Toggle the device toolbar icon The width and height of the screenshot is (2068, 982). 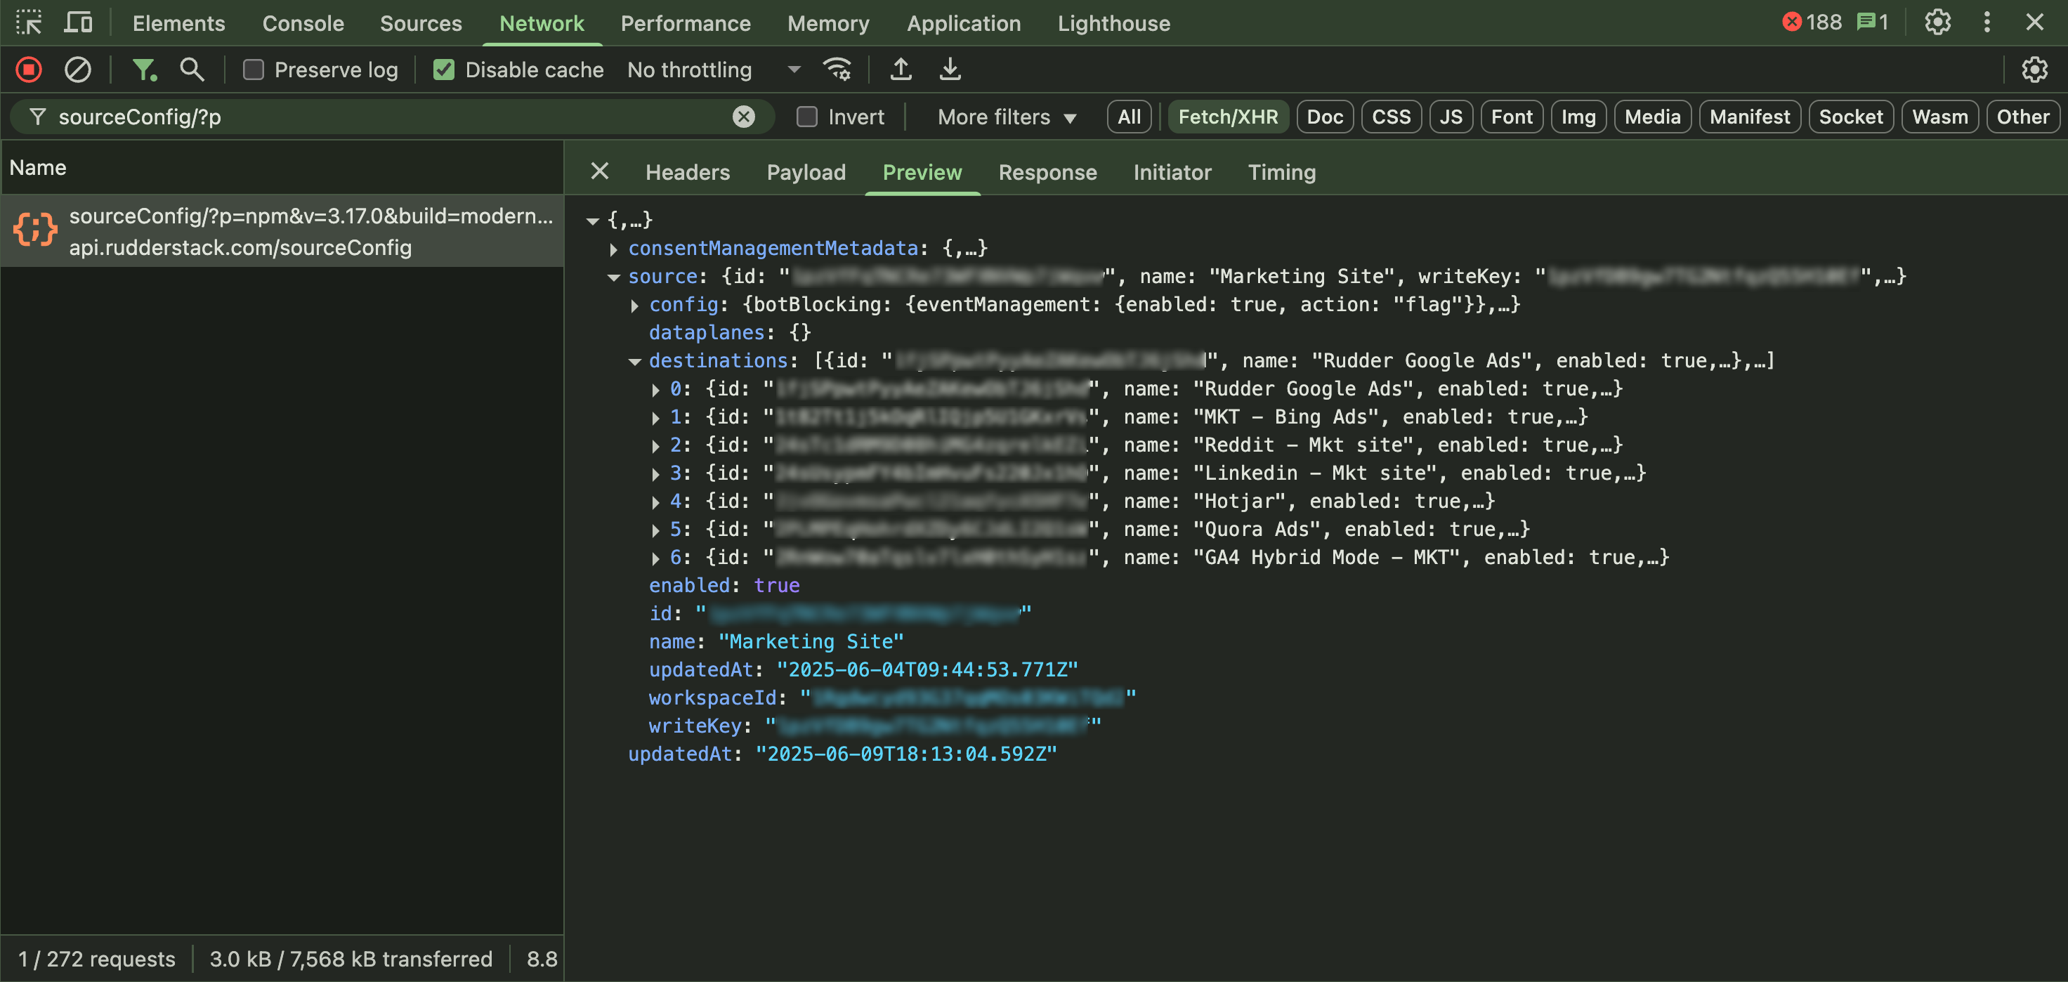click(x=78, y=22)
